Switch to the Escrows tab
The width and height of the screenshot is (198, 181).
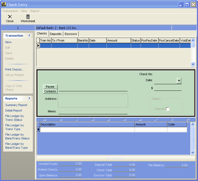(x=71, y=34)
